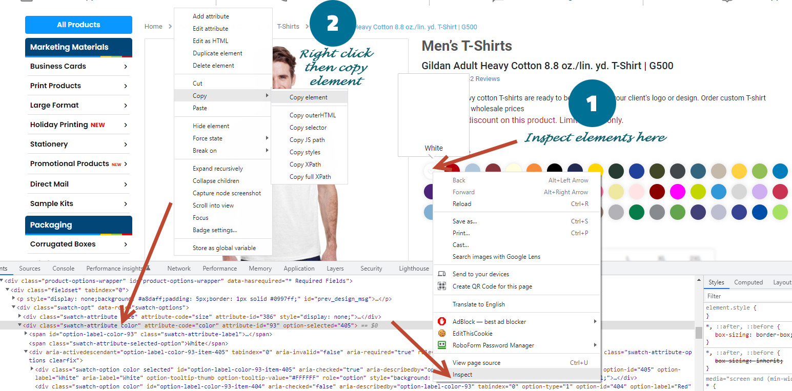Click the T-Shirts breadcrumb link
792x391 pixels.
pyautogui.click(x=288, y=27)
